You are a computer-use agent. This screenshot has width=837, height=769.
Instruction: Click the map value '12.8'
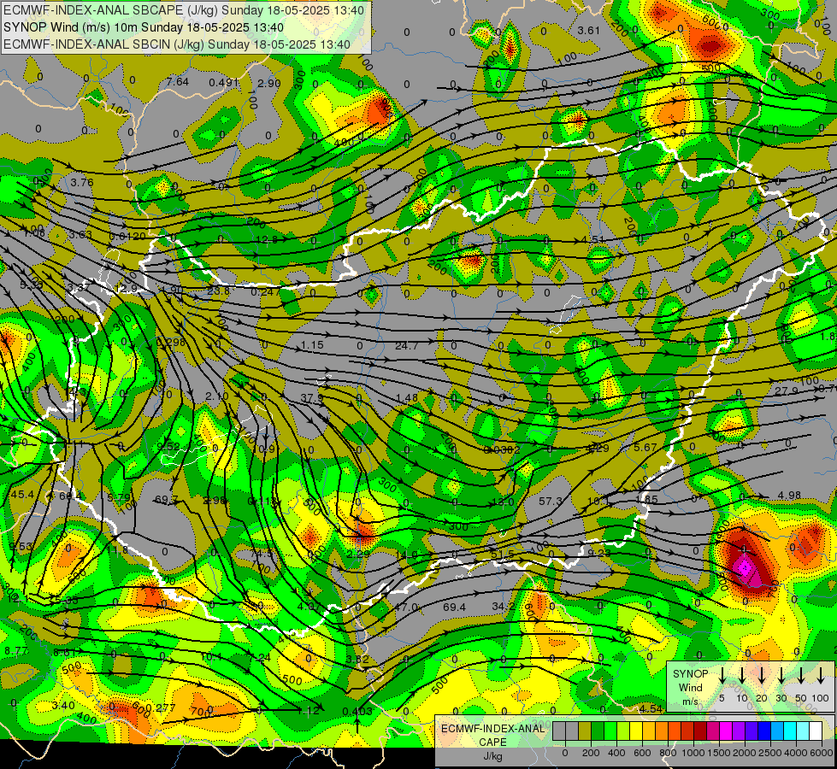(267, 239)
